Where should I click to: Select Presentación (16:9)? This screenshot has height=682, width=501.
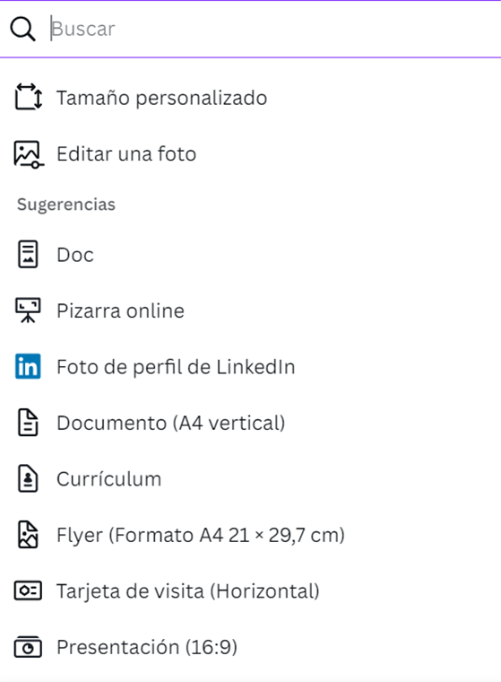tap(250, 647)
